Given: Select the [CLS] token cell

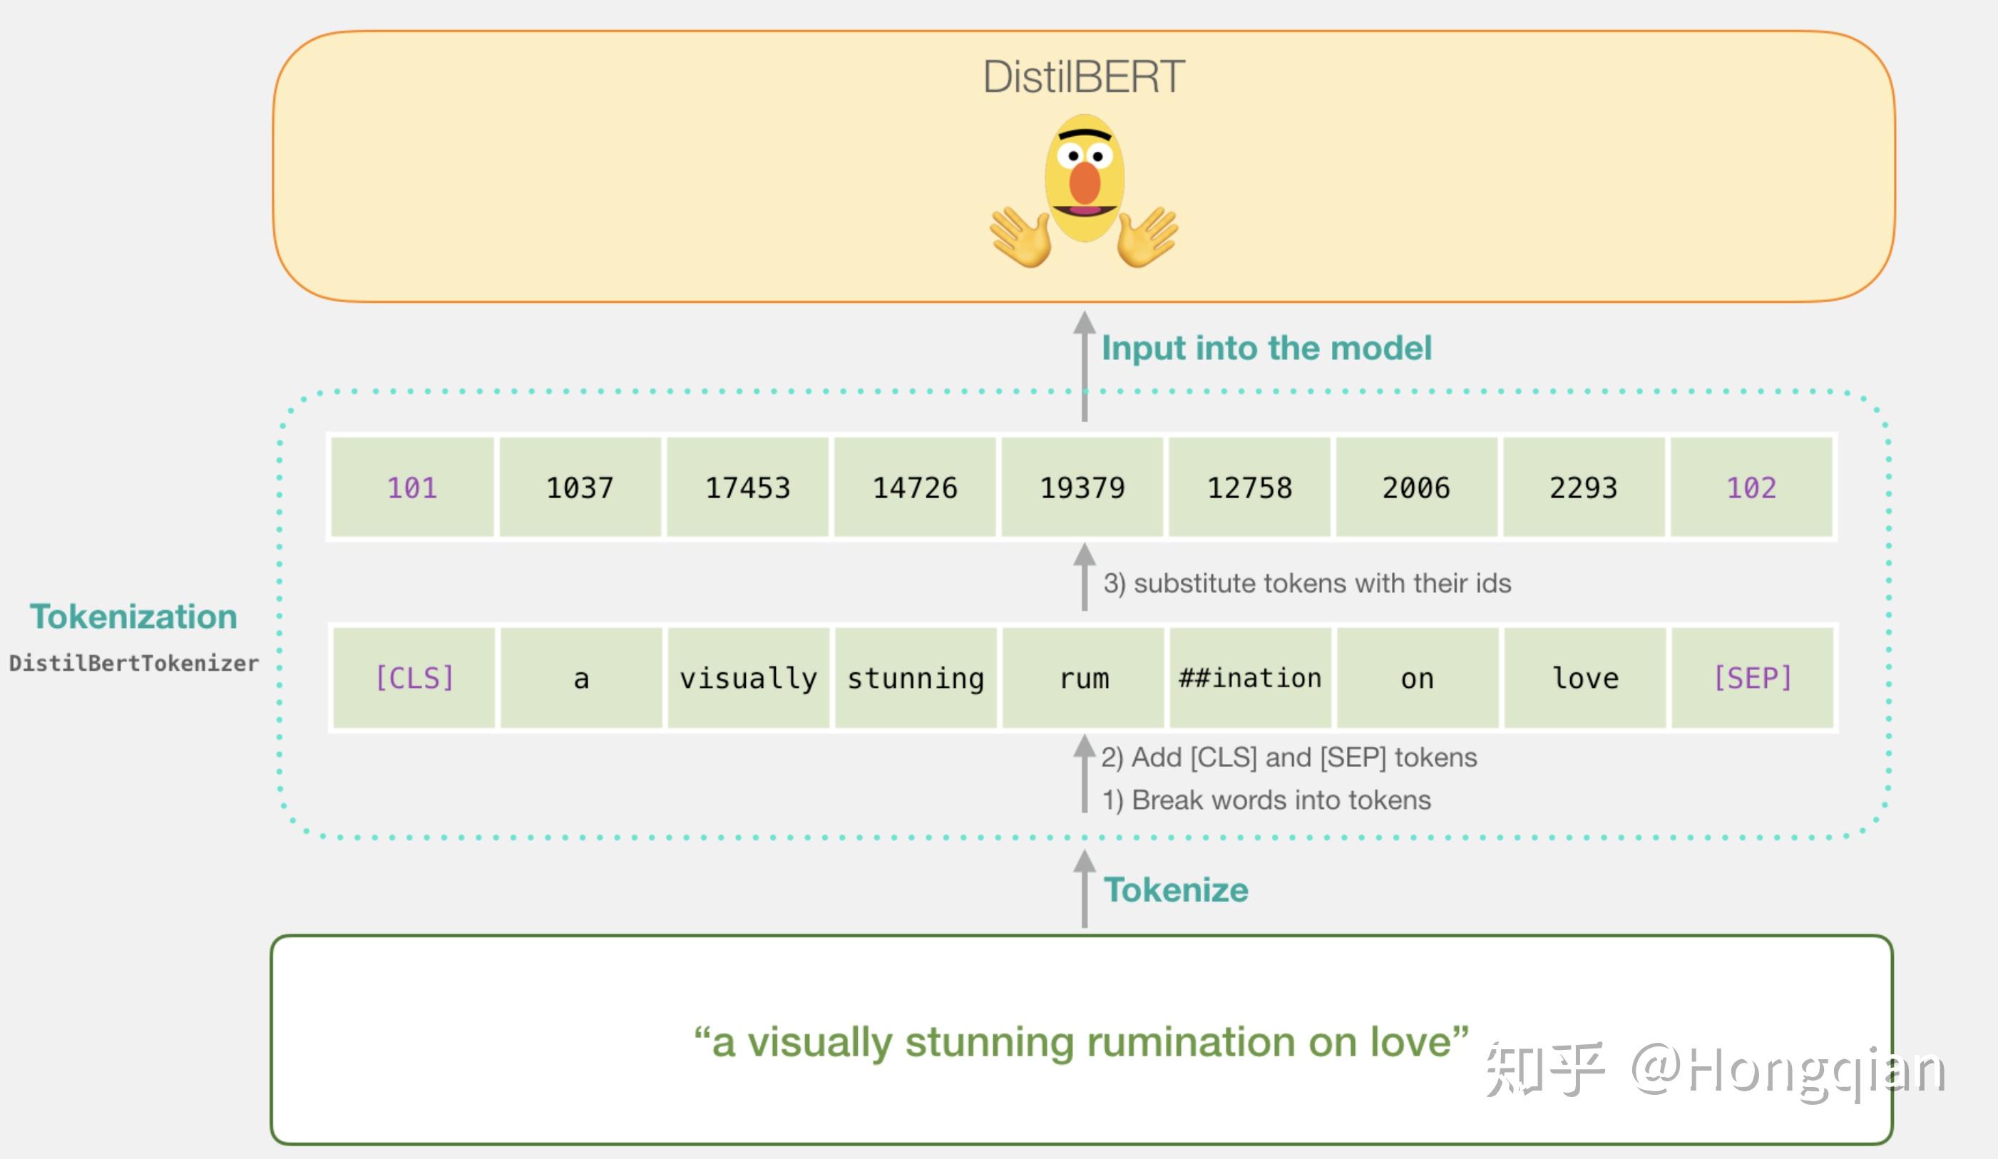Looking at the screenshot, I should pyautogui.click(x=414, y=678).
